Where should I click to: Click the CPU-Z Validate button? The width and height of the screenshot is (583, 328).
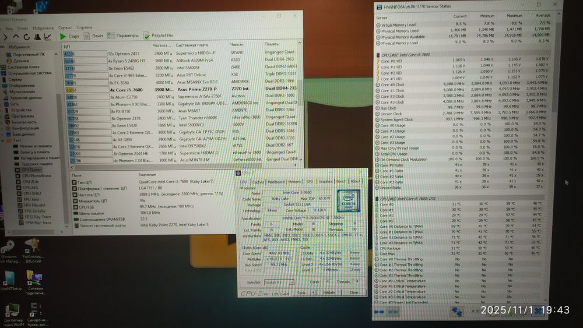pos(329,292)
